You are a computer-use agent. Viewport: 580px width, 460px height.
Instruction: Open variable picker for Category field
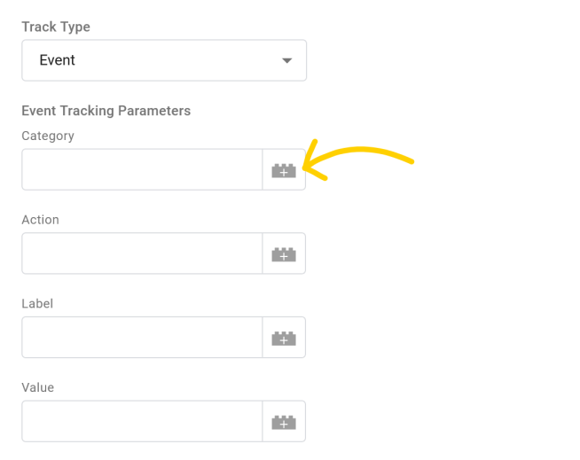(284, 169)
